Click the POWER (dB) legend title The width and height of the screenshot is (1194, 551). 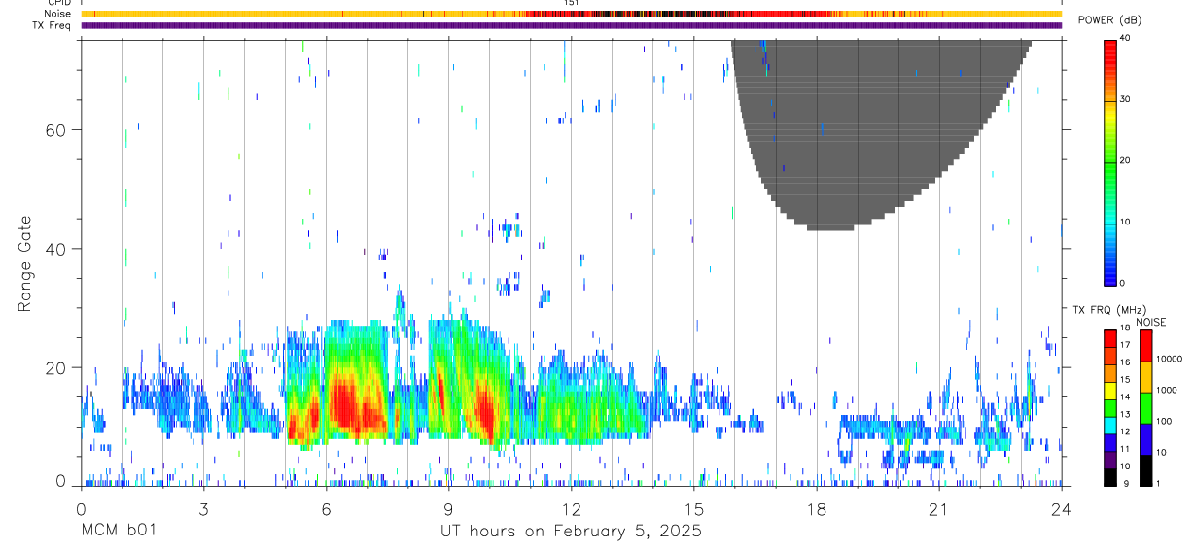point(1109,21)
